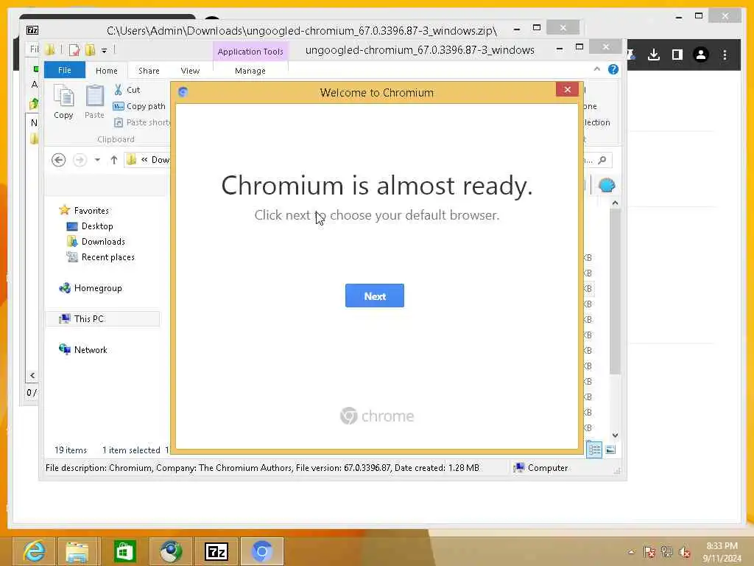Open the Customize Quick Access Toolbar dropdown
The width and height of the screenshot is (754, 566).
click(x=104, y=50)
